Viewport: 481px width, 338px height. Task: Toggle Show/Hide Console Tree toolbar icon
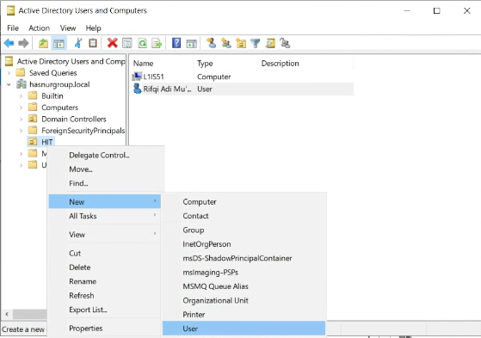[x=59, y=43]
